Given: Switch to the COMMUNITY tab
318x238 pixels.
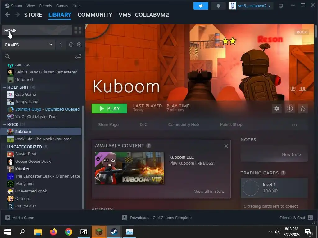Looking at the screenshot, I should (x=95, y=15).
